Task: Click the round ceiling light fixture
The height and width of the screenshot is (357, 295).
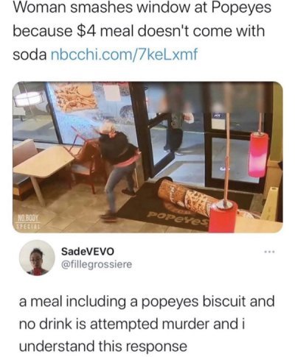Action: [x=29, y=99]
